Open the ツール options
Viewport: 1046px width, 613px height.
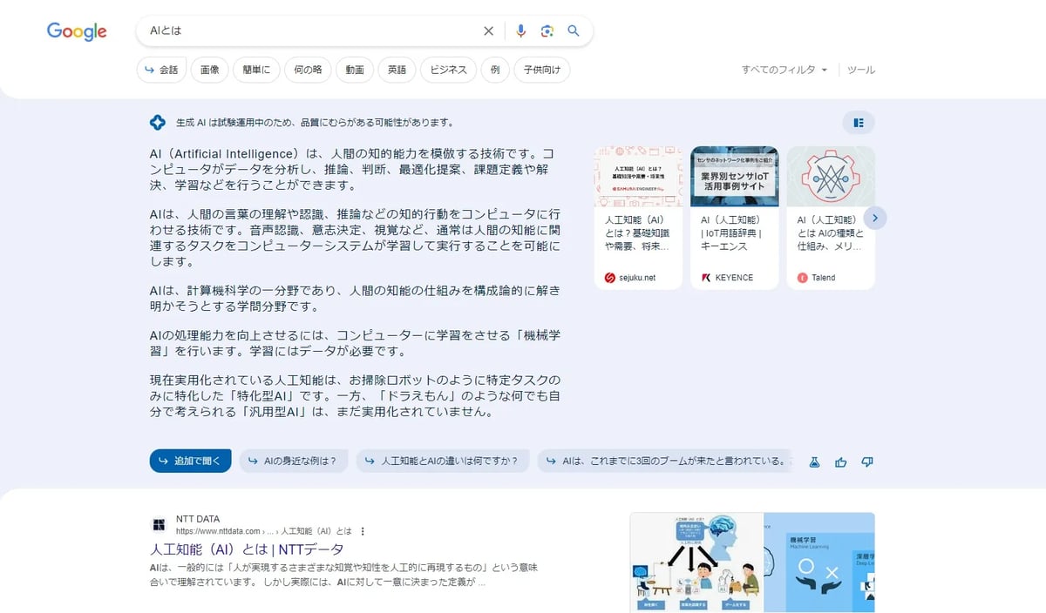[861, 70]
